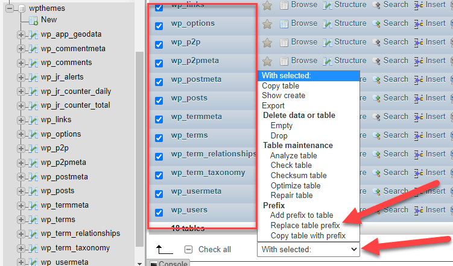Viewport: 453px width, 266px height.
Task: Open the With selected dropdown
Action: point(308,249)
